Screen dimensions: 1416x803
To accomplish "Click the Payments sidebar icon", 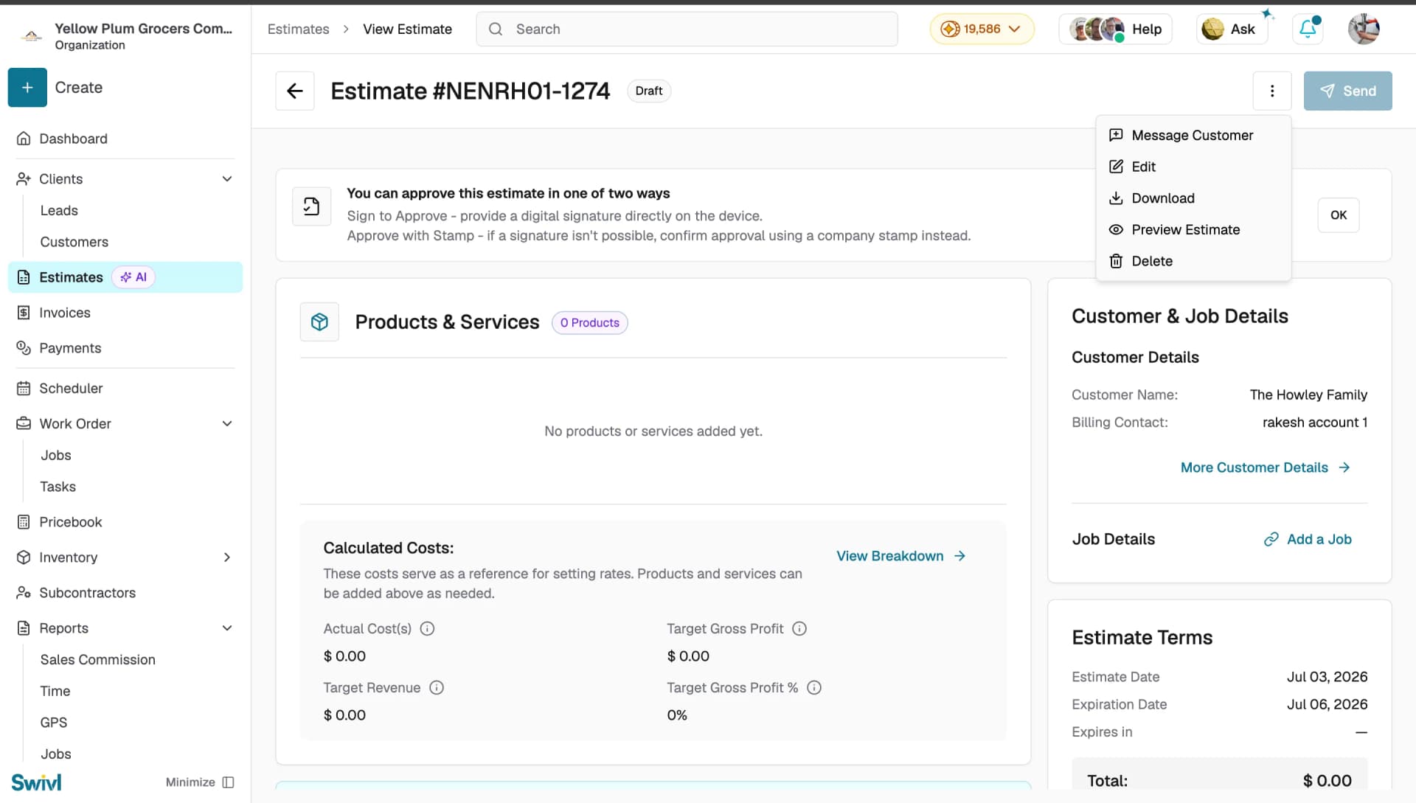I will (x=24, y=348).
